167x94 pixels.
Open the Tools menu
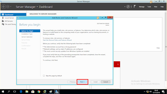pyautogui.click(x=149, y=7)
